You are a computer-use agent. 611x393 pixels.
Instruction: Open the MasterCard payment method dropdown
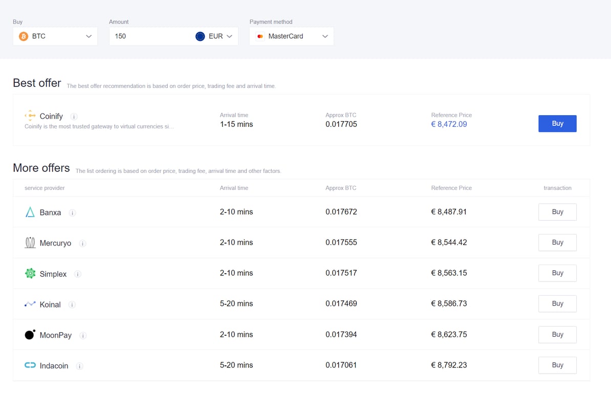point(292,36)
